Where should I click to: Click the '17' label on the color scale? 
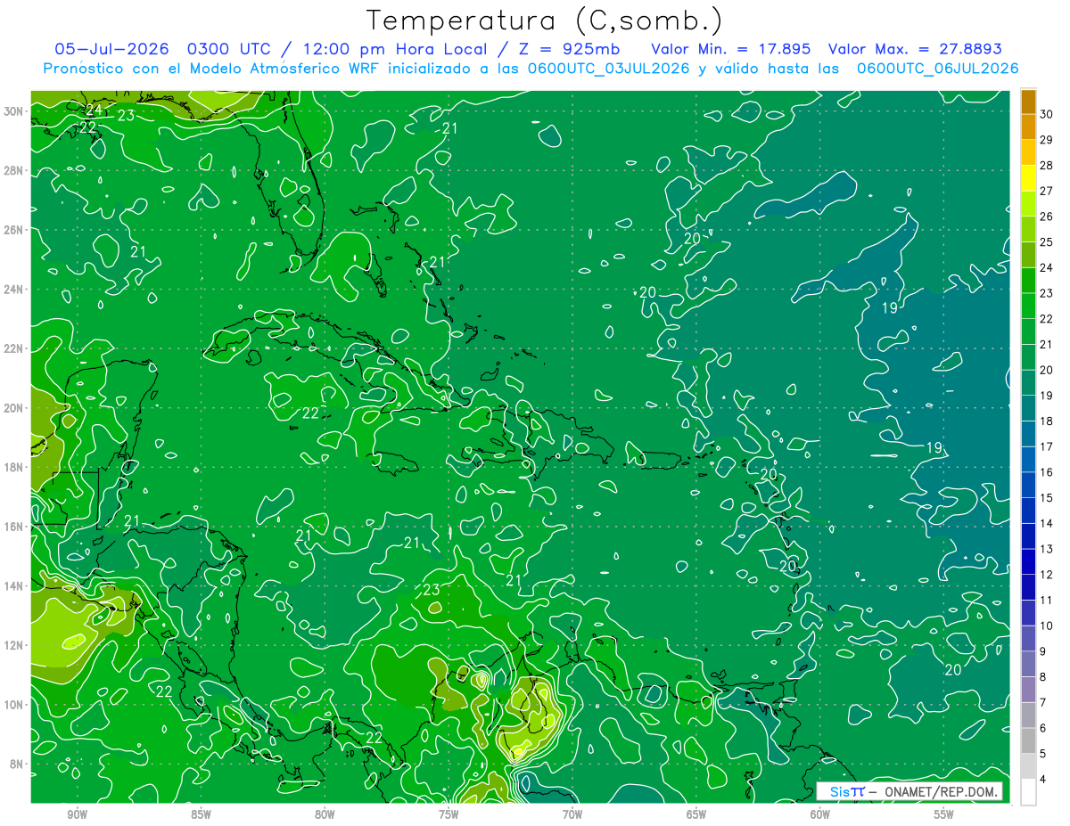[x=1047, y=446]
